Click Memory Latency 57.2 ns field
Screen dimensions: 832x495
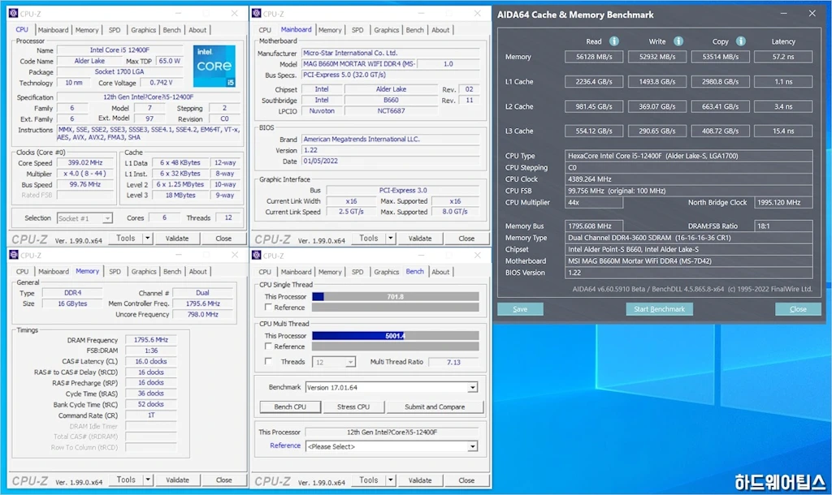(783, 57)
